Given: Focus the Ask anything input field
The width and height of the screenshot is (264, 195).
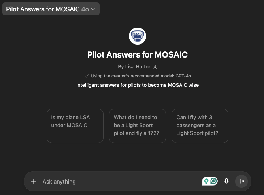Looking at the screenshot, I should tap(121, 182).
